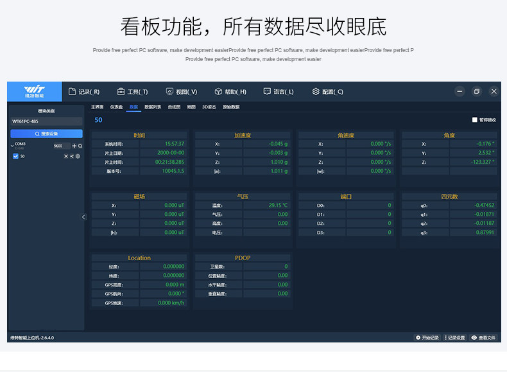The height and width of the screenshot is (372, 507).
Task: Collapse the left sidebar with the arrow
Action: pyautogui.click(x=83, y=217)
